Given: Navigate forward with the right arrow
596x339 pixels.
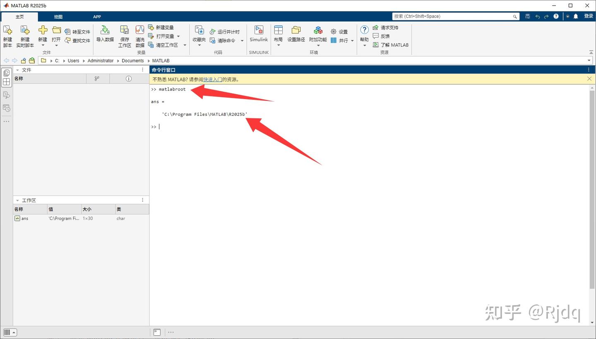Looking at the screenshot, I should pos(14,60).
